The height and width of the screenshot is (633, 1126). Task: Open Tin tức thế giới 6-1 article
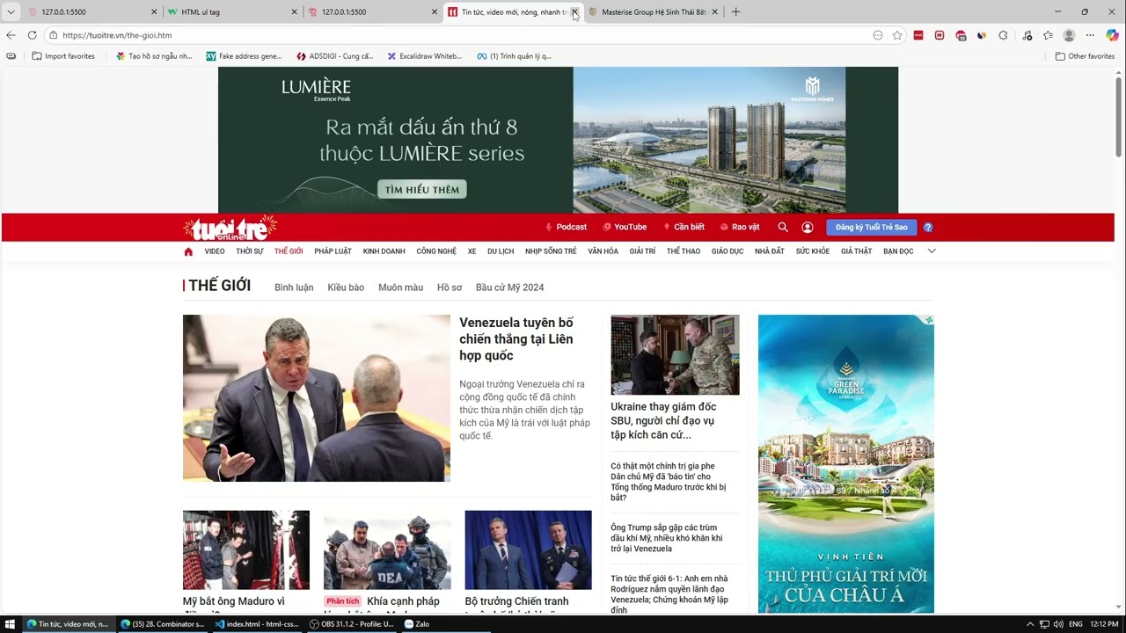(x=669, y=593)
